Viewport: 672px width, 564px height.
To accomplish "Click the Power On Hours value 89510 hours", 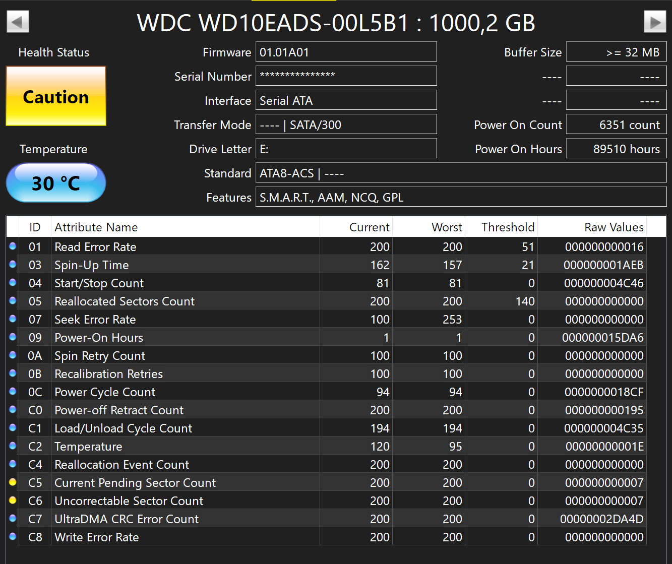I will [617, 149].
